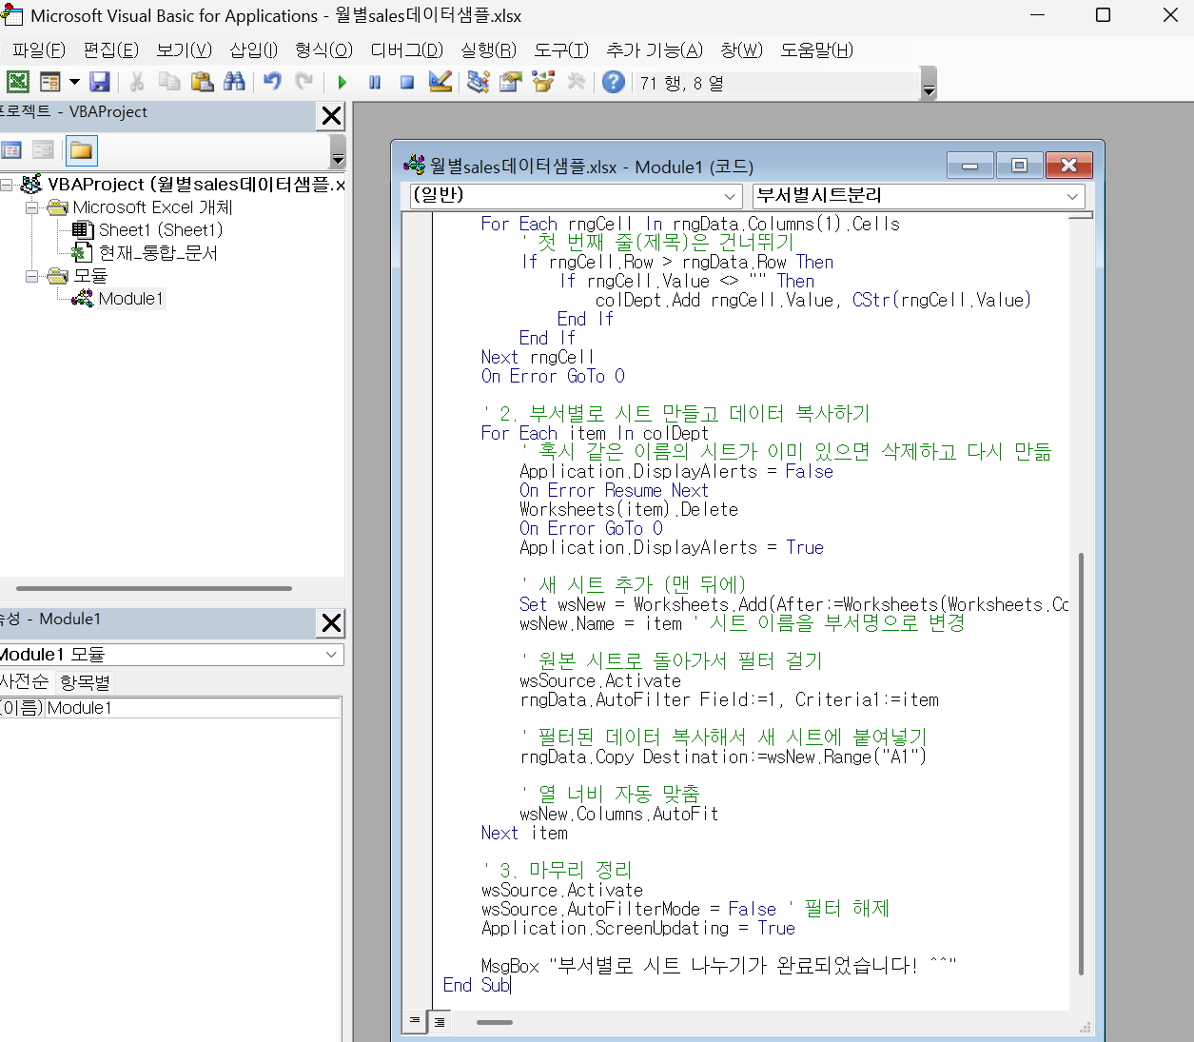Screen dimensions: 1194x1042
Task: Click the Insert UserForm toolbar icon
Action: (x=50, y=82)
